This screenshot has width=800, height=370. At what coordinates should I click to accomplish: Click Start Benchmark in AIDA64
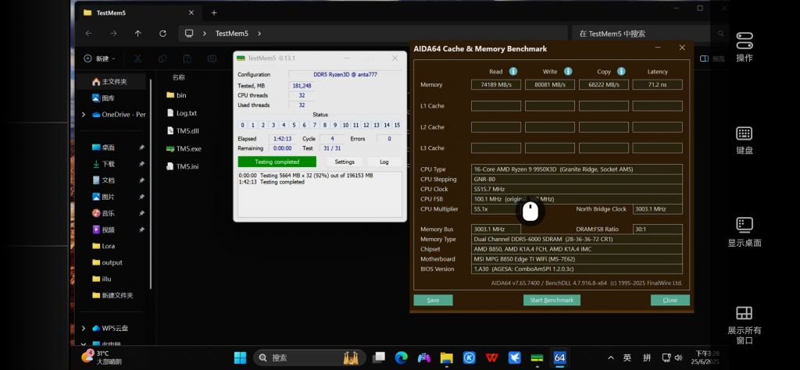click(552, 301)
